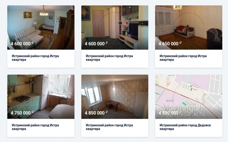Click the 4 650 000 price label
This screenshot has height=142, width=228.
(170, 44)
